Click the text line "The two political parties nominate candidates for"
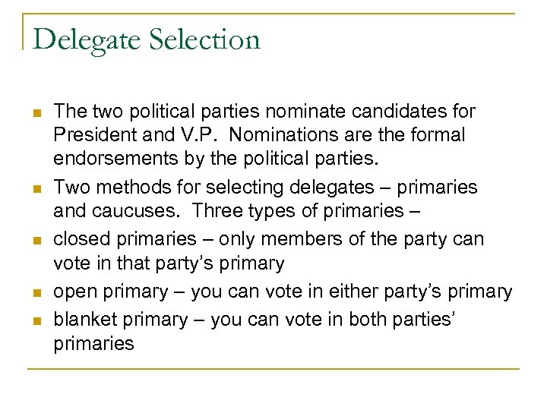The image size is (547, 410). (264, 112)
